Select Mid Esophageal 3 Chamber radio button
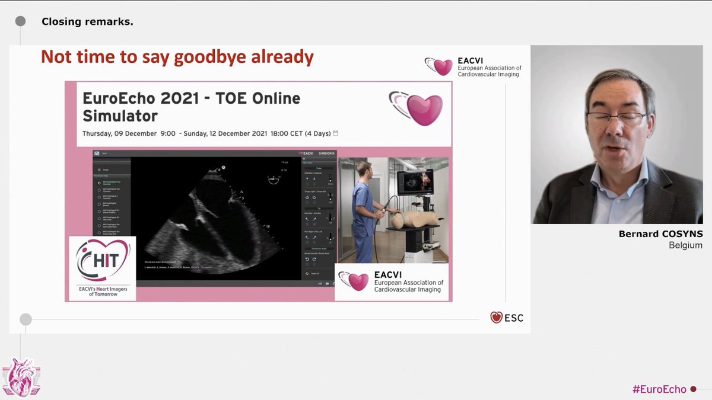712x400 pixels. (x=99, y=197)
